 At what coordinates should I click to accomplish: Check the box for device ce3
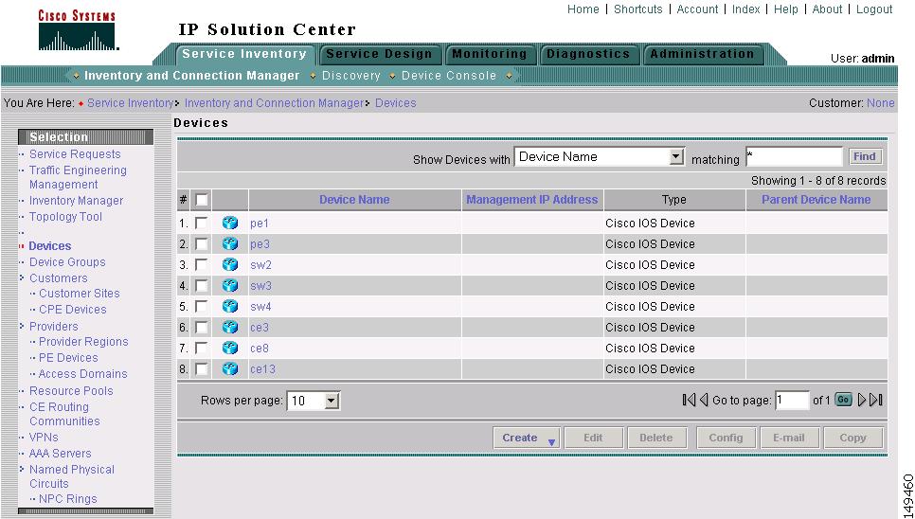[202, 327]
